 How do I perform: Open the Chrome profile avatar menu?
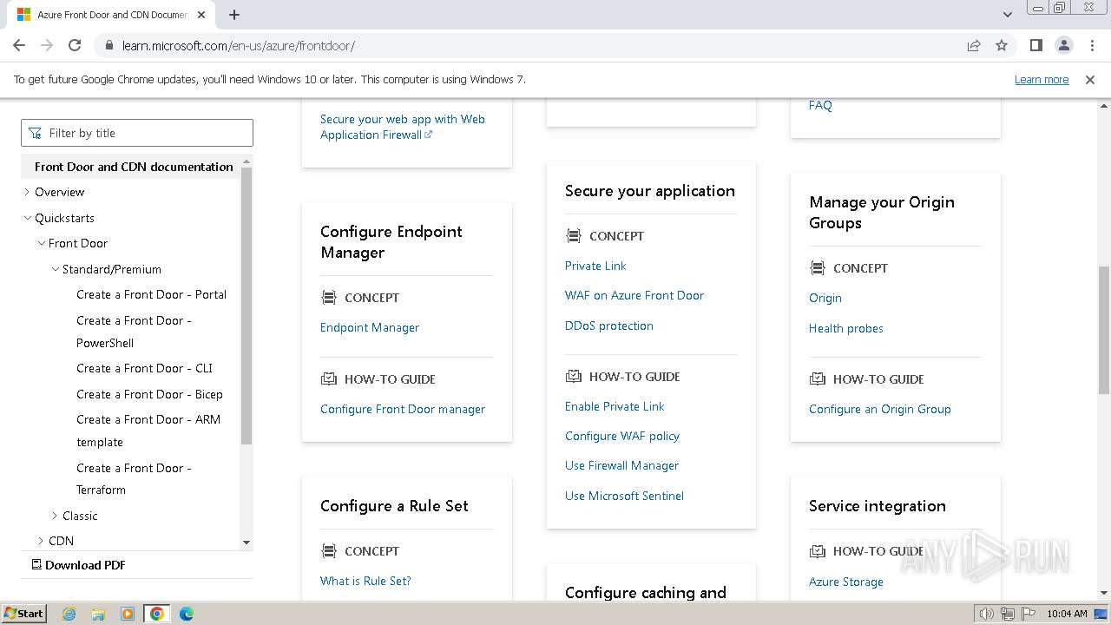(x=1063, y=45)
